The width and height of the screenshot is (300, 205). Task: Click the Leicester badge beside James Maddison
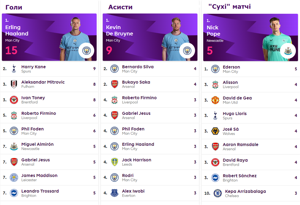tap(14, 177)
